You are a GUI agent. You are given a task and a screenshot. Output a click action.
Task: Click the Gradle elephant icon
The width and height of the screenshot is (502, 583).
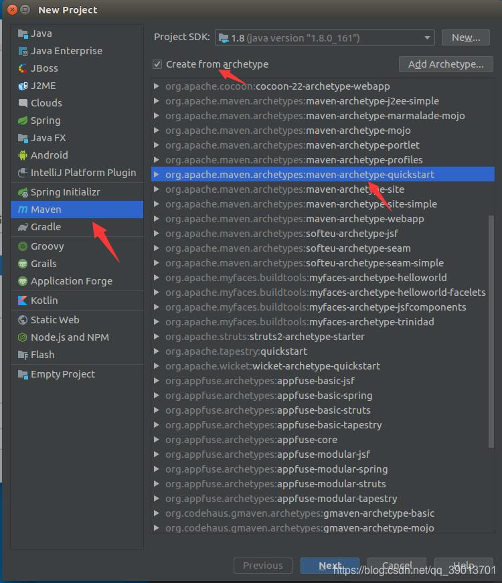click(23, 227)
